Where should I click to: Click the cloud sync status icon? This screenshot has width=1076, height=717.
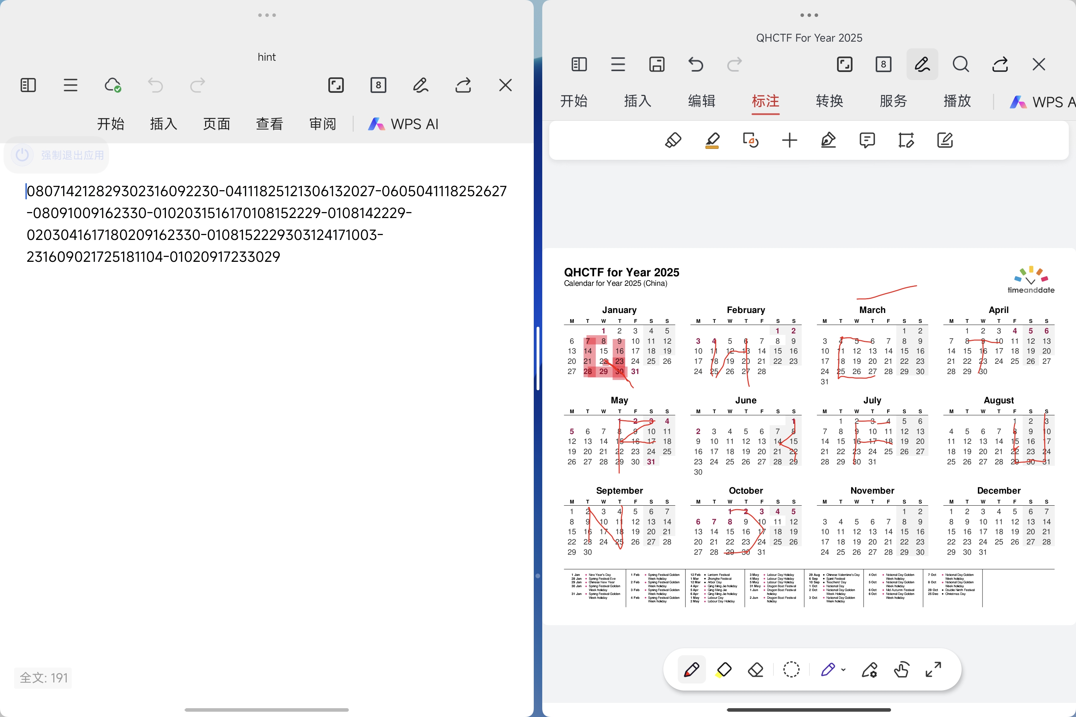pos(113,85)
